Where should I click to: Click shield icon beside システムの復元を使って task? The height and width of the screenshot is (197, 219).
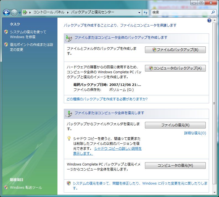(6, 32)
